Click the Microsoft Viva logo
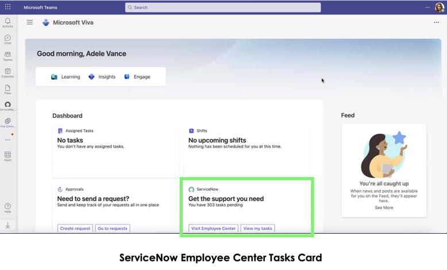 45,22
